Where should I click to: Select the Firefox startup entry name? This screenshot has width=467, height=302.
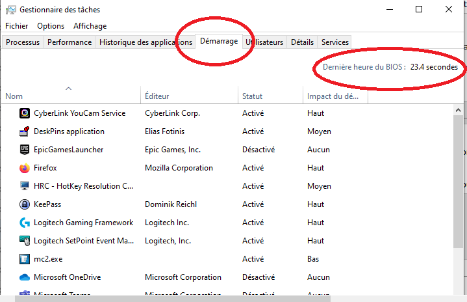click(45, 168)
